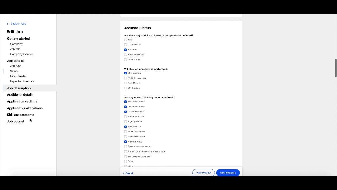Check the Fully Remote option

(x=125, y=83)
